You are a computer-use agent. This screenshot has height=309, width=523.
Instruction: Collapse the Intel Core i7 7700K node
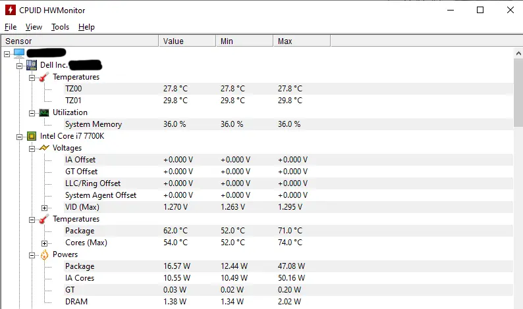[19, 137]
